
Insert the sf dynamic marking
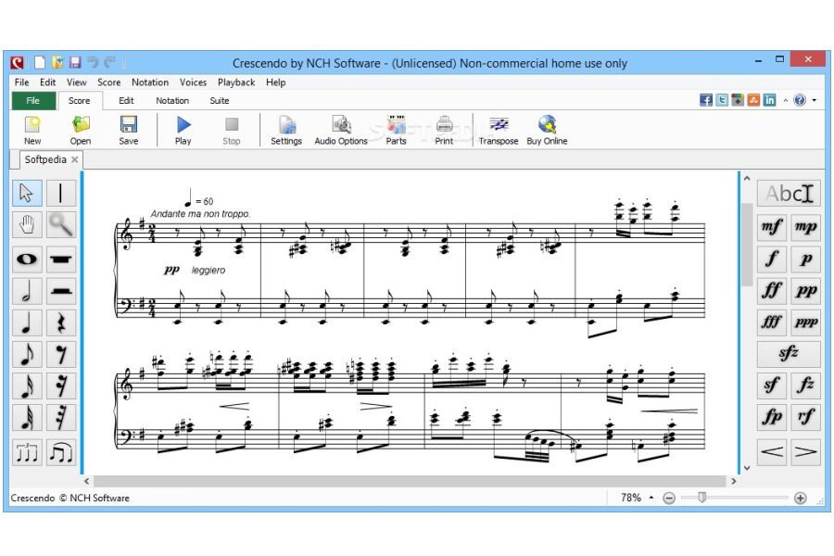tap(772, 385)
